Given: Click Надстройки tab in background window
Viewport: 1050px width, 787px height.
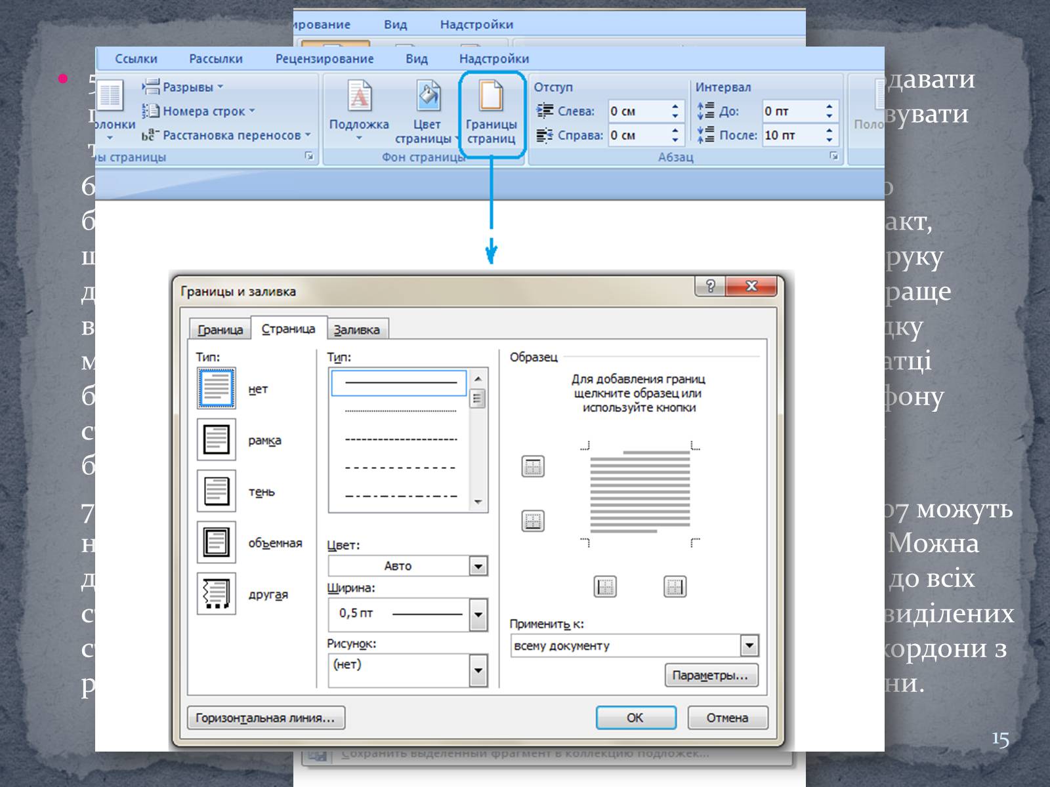Looking at the screenshot, I should coord(476,24).
